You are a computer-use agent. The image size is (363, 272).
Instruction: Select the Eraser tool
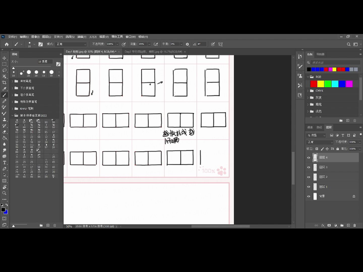[4, 132]
